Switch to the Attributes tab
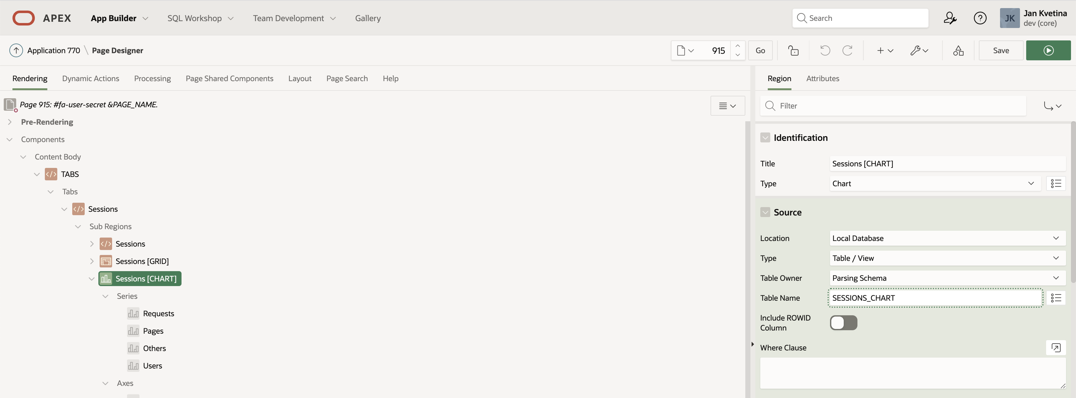The image size is (1076, 398). pyautogui.click(x=822, y=78)
